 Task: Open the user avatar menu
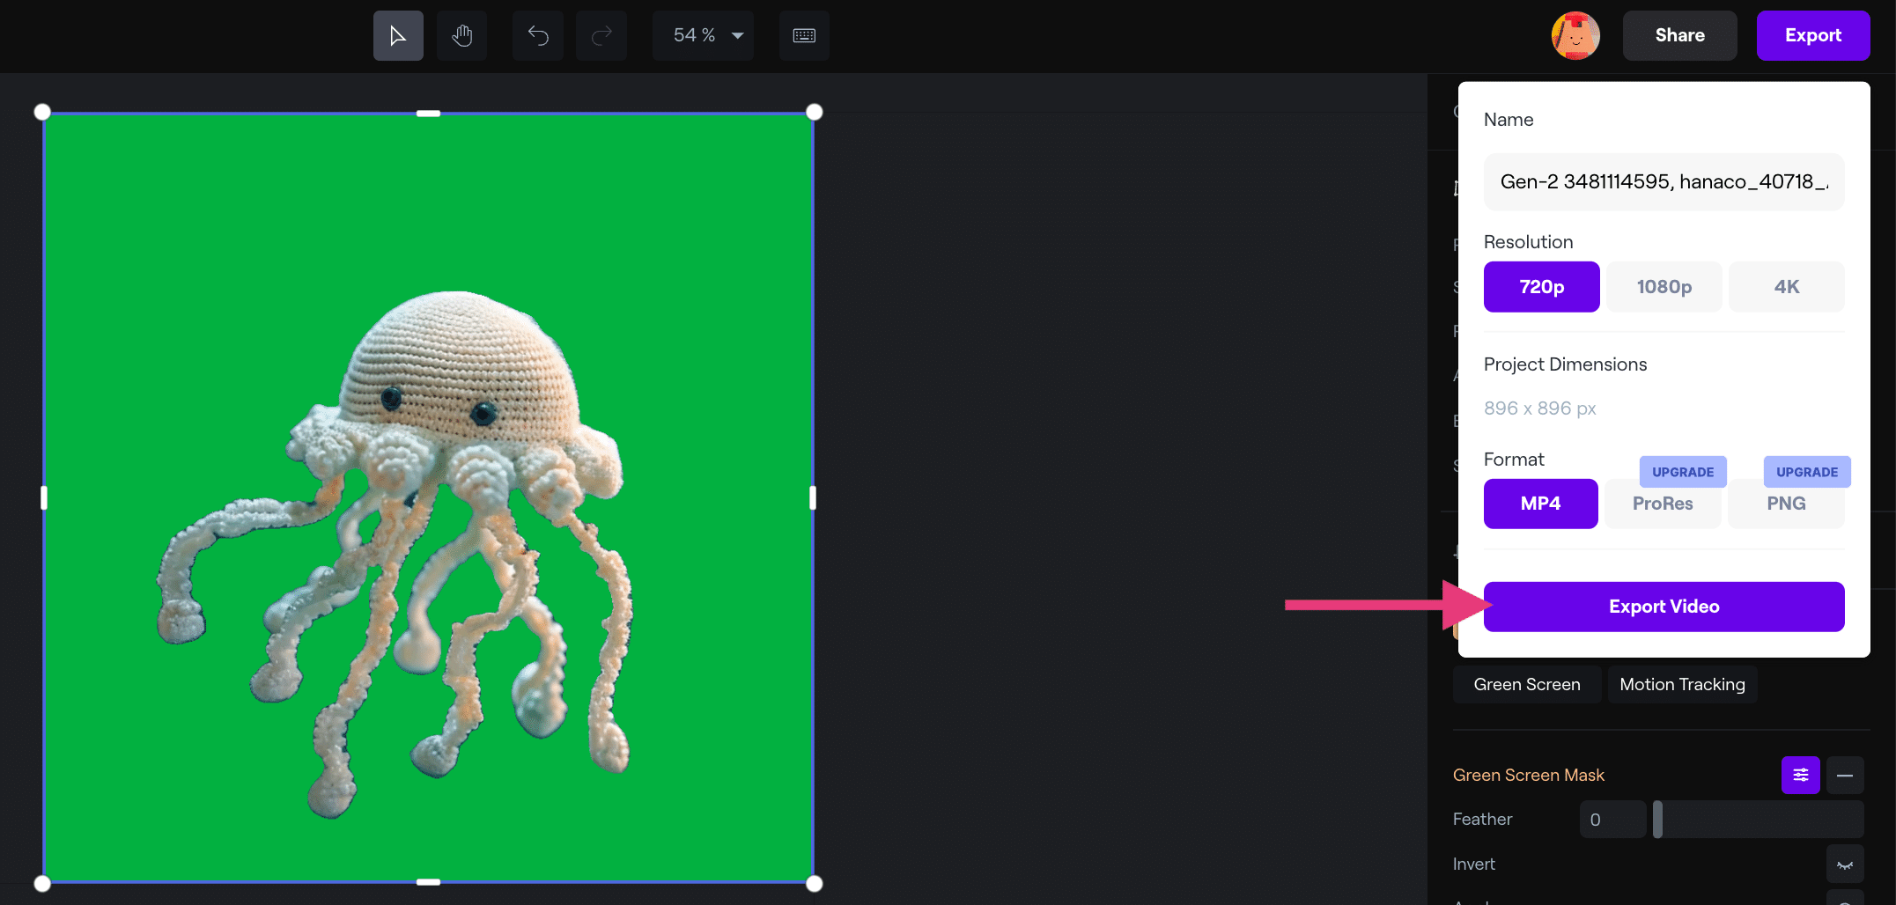coord(1575,35)
